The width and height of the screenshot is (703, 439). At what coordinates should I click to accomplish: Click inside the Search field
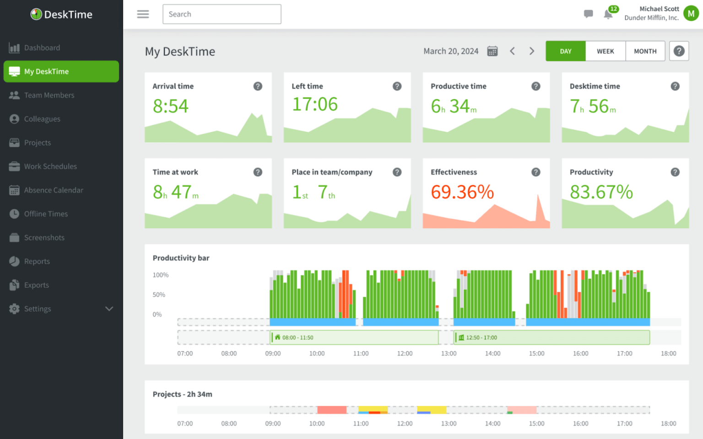[x=222, y=14]
